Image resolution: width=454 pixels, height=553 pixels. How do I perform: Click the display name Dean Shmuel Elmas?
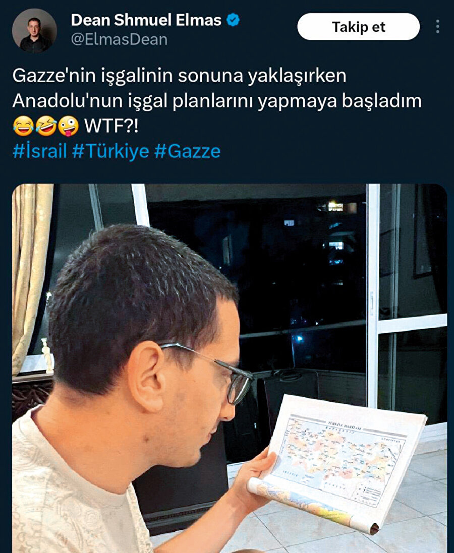pos(146,20)
